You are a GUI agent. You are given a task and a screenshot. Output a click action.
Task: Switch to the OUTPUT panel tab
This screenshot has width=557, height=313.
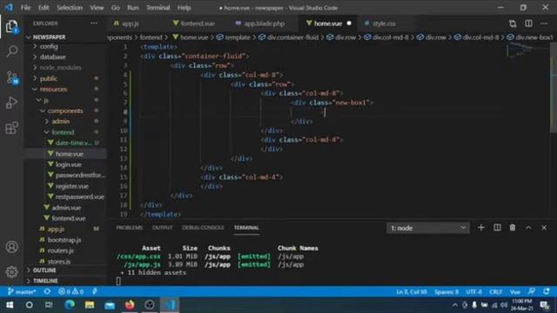[163, 228]
